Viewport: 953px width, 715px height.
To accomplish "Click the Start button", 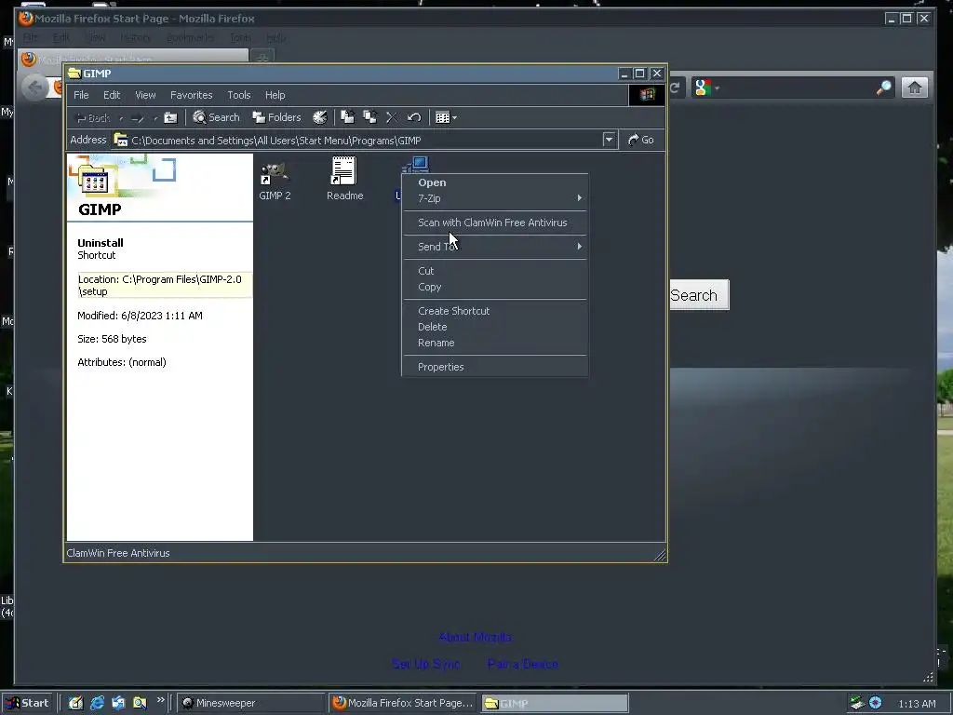I will tap(27, 703).
